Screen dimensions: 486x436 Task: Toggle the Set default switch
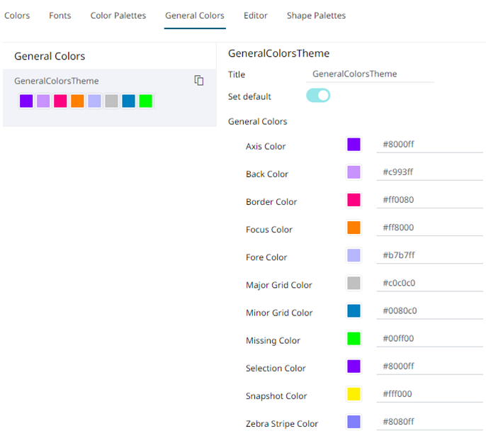pyautogui.click(x=318, y=96)
